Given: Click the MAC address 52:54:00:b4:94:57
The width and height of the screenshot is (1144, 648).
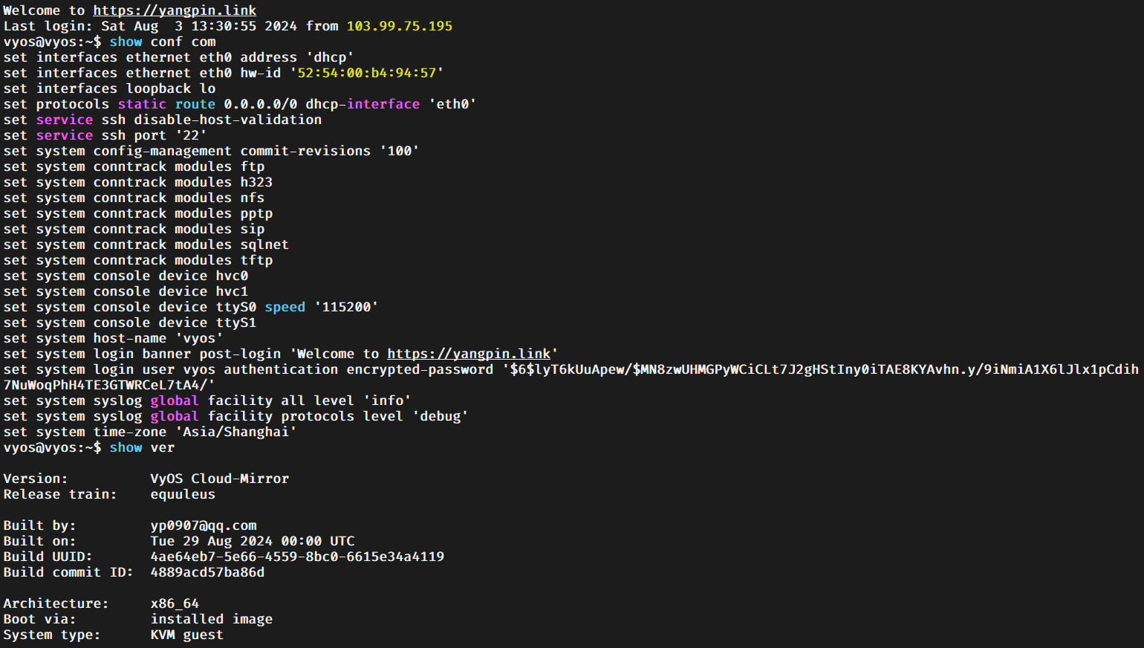Looking at the screenshot, I should (366, 73).
